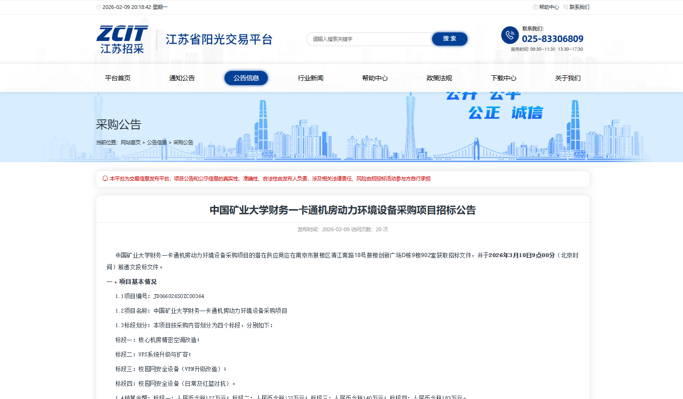Click the clock icon beside the date

coord(99,7)
